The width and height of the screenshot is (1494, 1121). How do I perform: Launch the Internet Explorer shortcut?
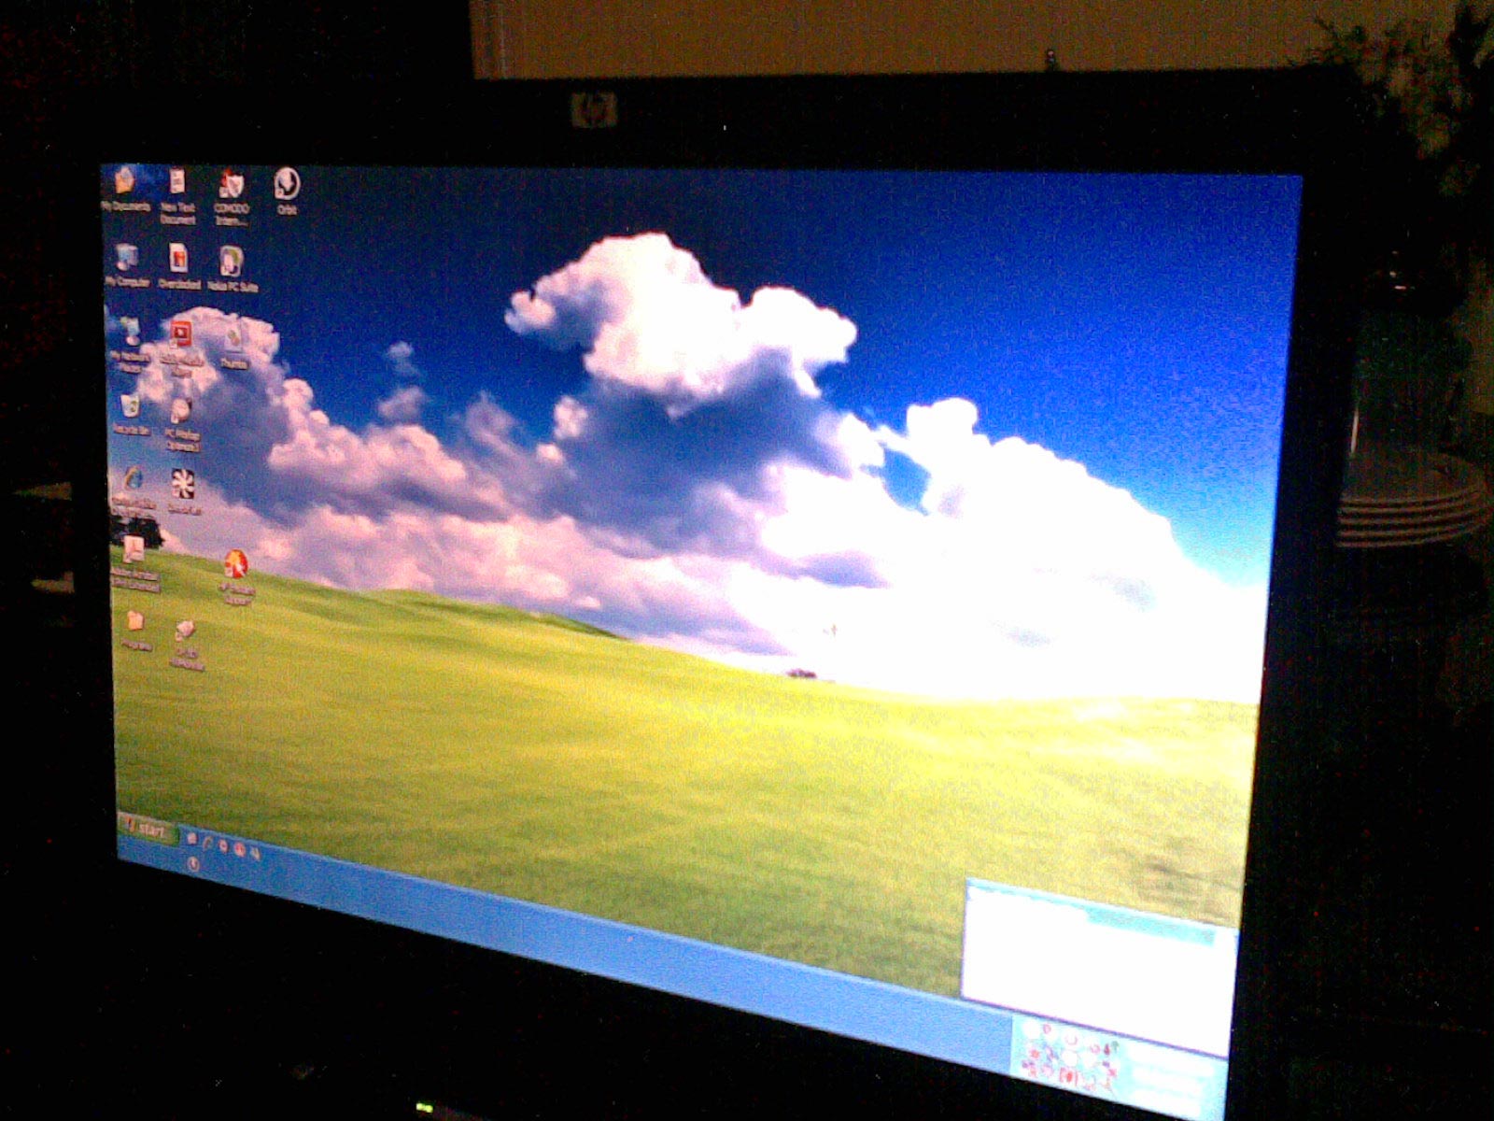[x=134, y=490]
